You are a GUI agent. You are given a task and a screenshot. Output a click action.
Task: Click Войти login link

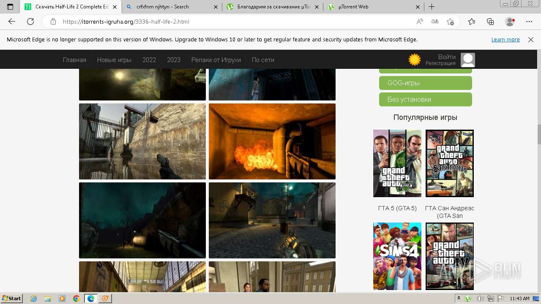(x=447, y=57)
